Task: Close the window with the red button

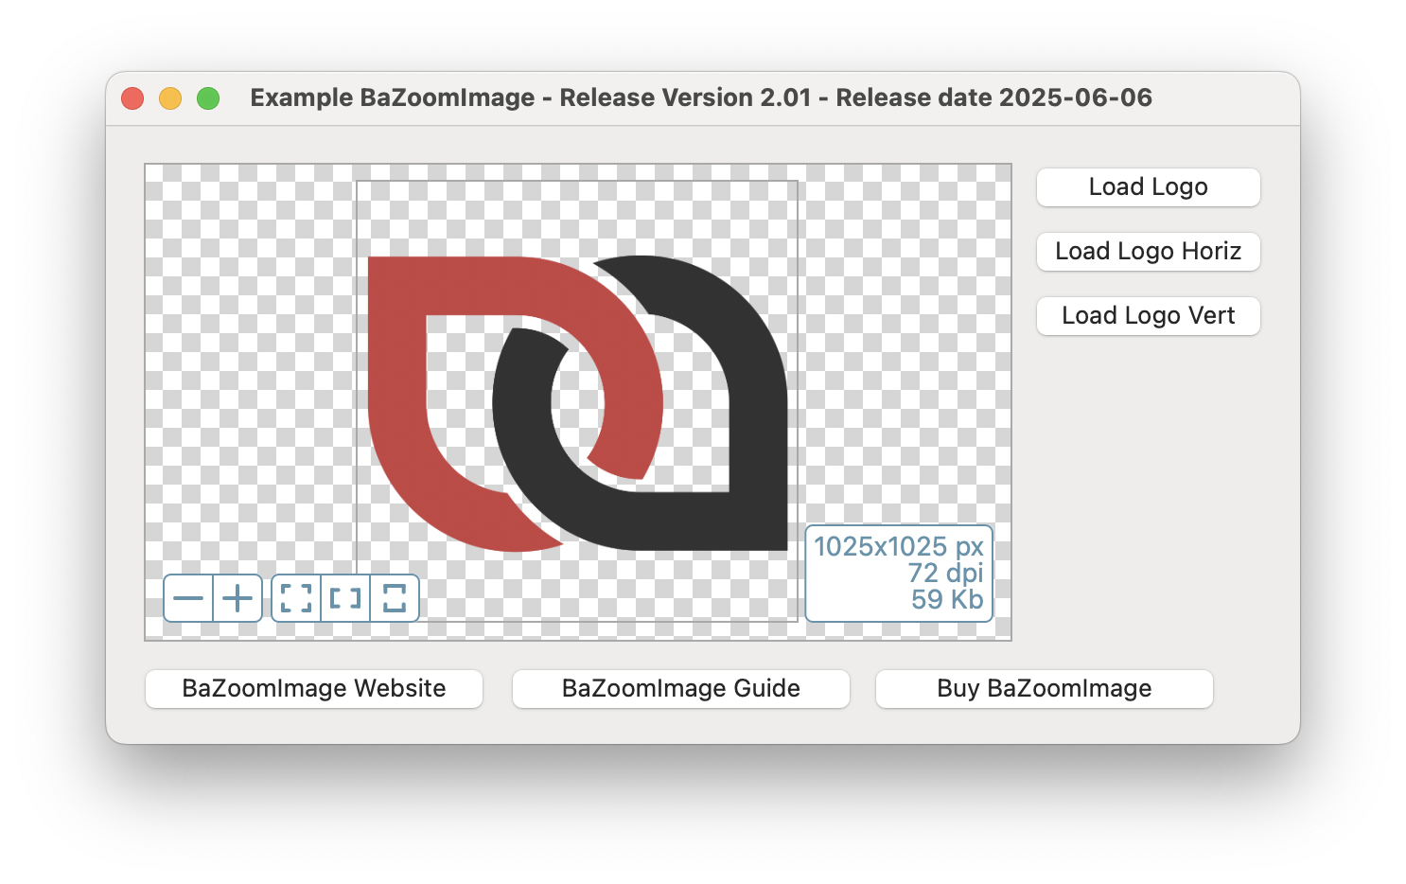Action: pos(132,98)
